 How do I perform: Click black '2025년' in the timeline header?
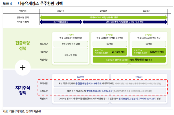103,11
